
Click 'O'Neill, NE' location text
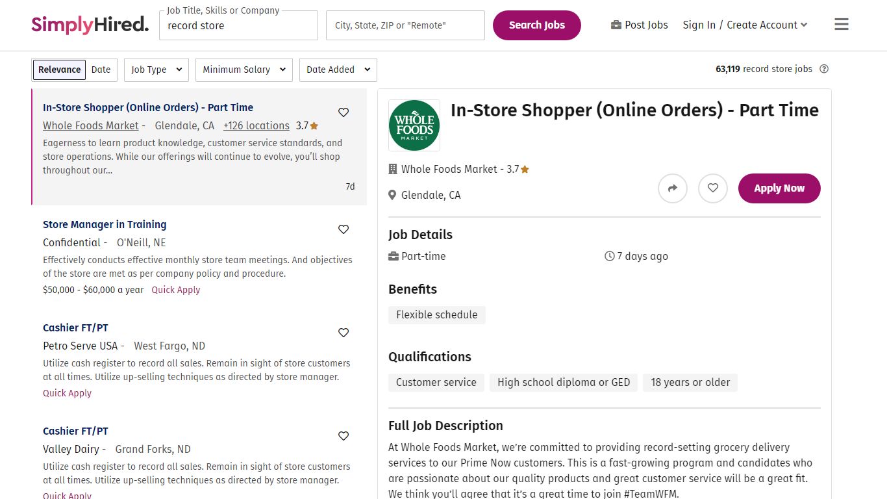(142, 242)
